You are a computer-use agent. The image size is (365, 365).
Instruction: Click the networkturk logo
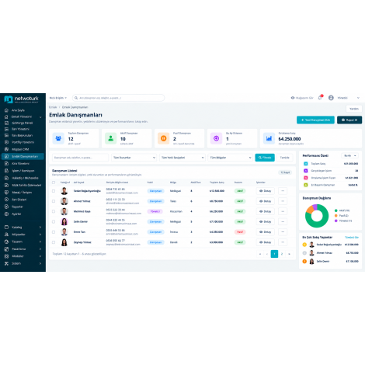[21, 99]
